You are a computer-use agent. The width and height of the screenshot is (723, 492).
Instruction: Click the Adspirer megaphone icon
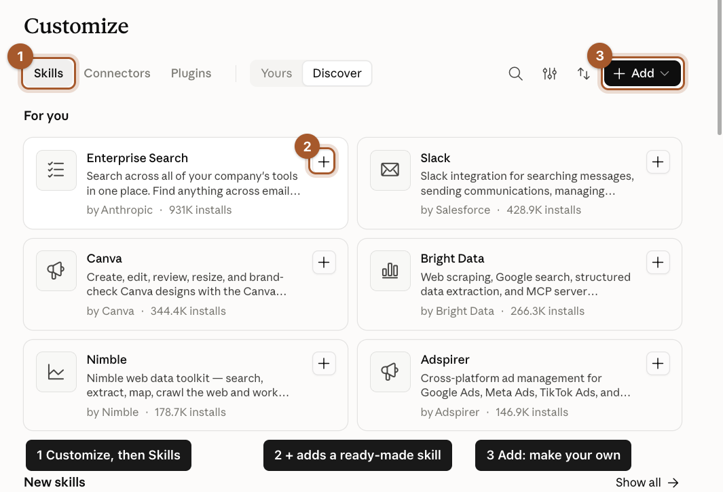pyautogui.click(x=390, y=372)
